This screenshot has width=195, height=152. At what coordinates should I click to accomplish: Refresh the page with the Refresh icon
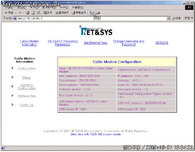coord(33,13)
